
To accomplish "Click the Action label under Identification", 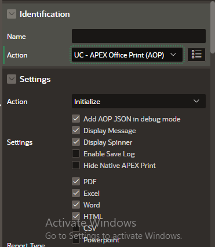I will [x=17, y=55].
